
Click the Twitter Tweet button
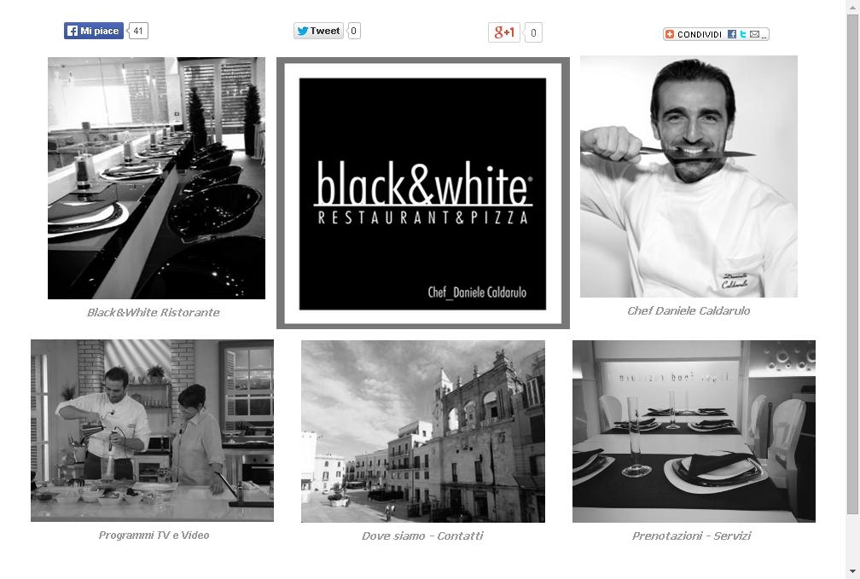[x=319, y=31]
